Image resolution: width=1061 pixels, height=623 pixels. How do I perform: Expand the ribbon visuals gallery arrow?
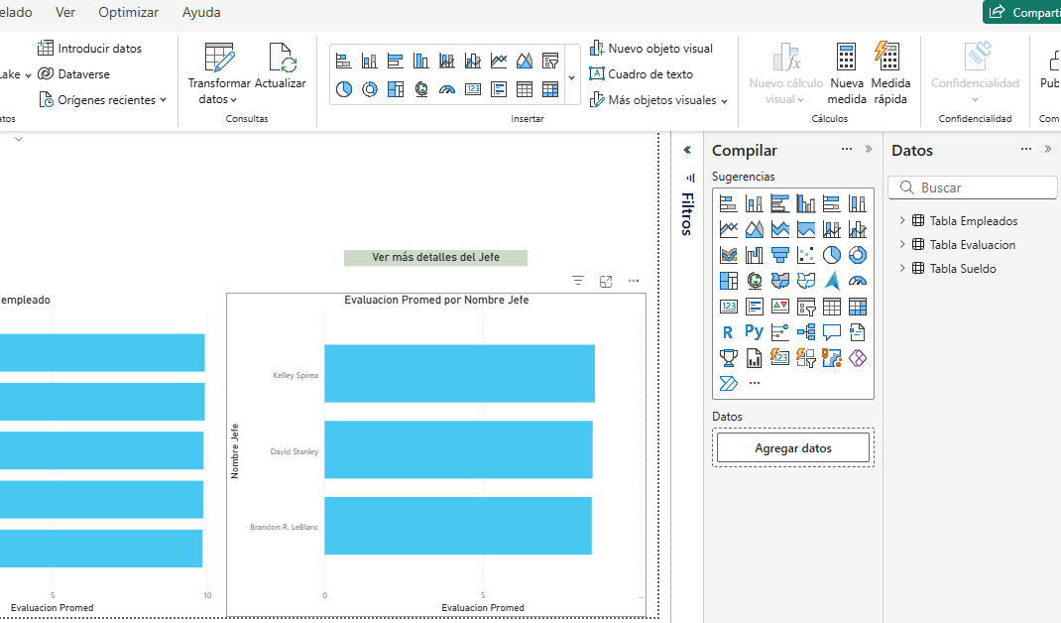[571, 77]
